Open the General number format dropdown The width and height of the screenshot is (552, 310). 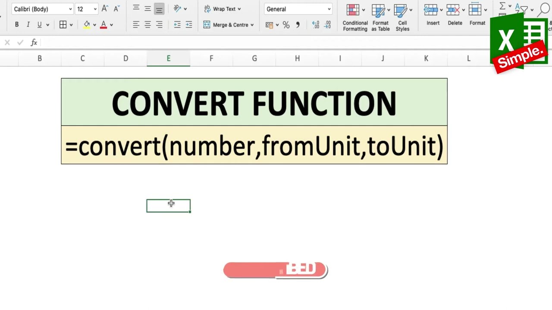point(298,9)
